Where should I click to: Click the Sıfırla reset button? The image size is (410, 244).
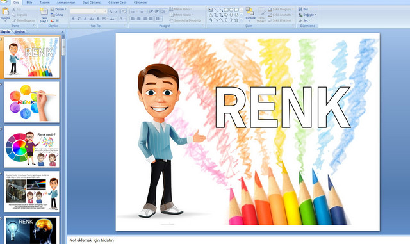tap(57, 15)
